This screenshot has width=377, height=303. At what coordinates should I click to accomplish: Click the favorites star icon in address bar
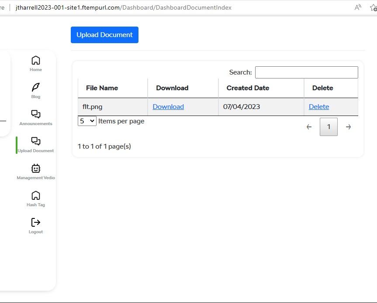(374, 8)
